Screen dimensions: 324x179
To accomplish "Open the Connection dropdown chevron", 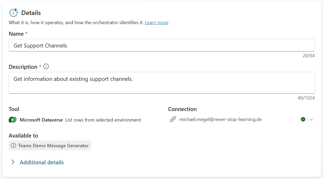I will tap(311, 119).
